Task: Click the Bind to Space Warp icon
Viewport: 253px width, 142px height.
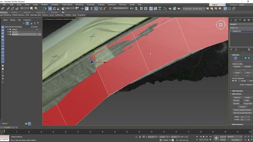Action: (x=17, y=9)
